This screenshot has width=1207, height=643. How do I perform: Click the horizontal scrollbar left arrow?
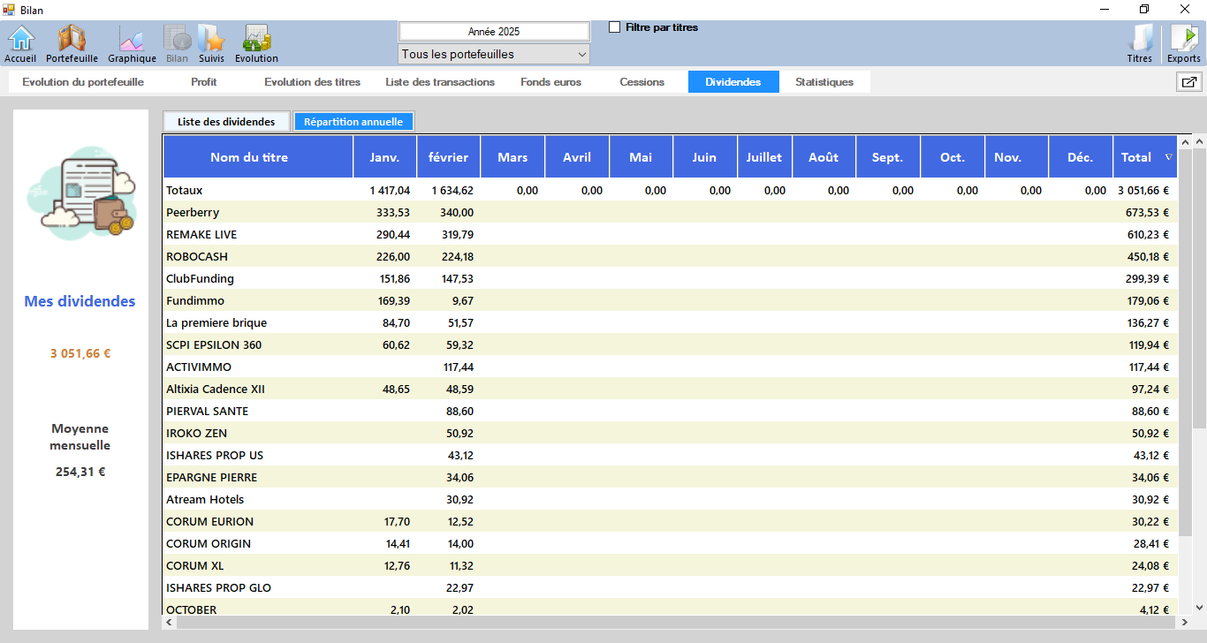pyautogui.click(x=170, y=622)
